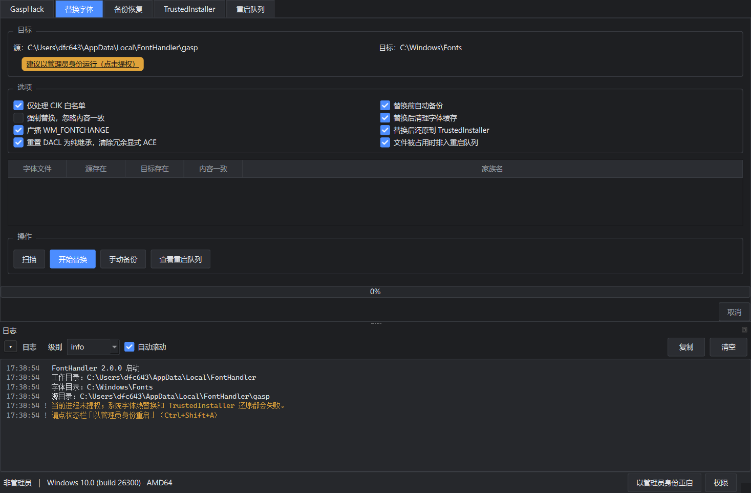
Task: Open the 重启队列 tab
Action: [250, 9]
